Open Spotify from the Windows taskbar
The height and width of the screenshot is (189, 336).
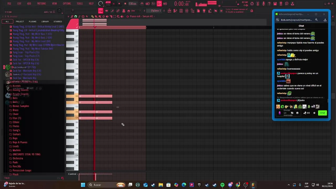coord(222,185)
